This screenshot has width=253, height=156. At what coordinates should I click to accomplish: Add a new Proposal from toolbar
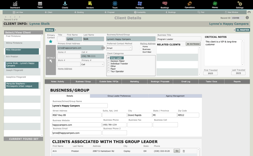[109, 12]
